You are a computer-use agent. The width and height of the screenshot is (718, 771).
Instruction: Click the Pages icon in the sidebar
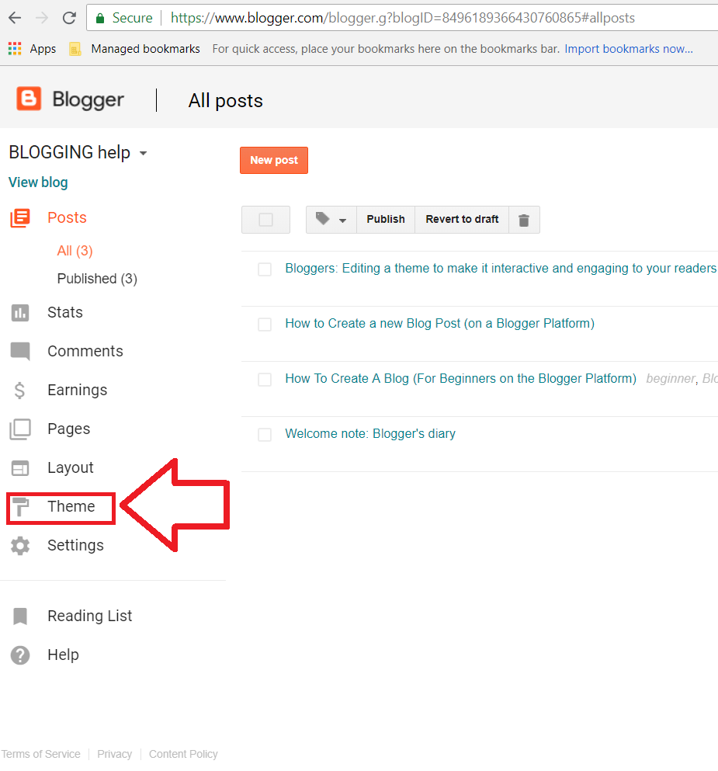(20, 429)
